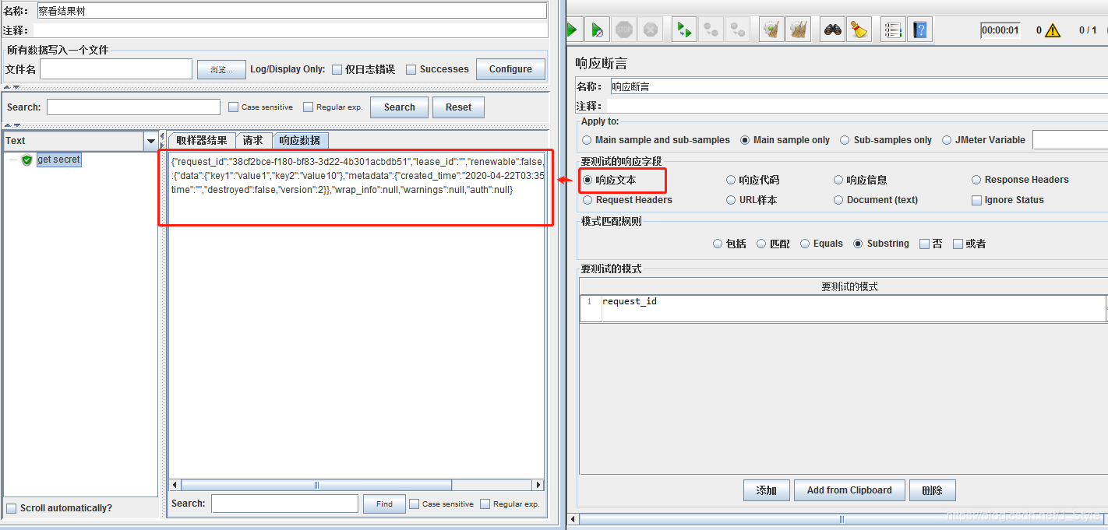Select Sub-samples only radio
Screen dimensions: 1108x530
[845, 140]
